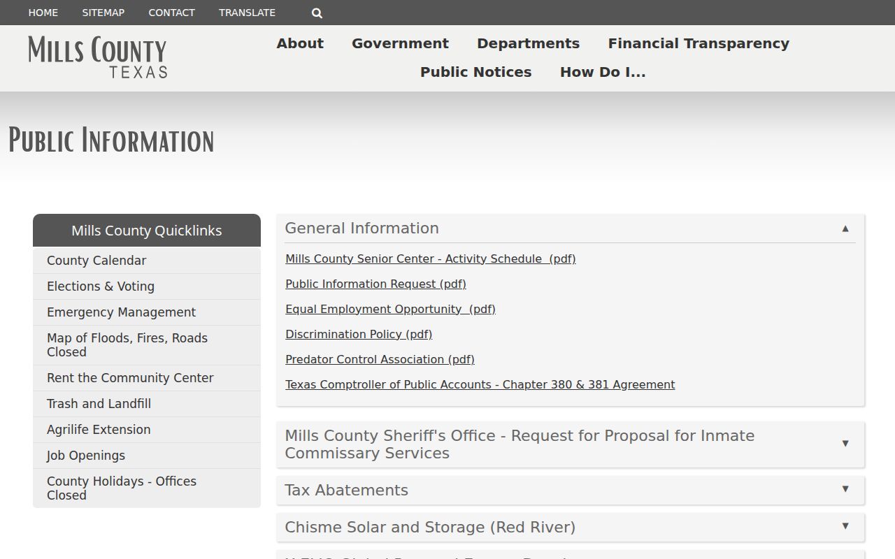
Task: Click the Mills County Texas logo
Action: click(98, 57)
